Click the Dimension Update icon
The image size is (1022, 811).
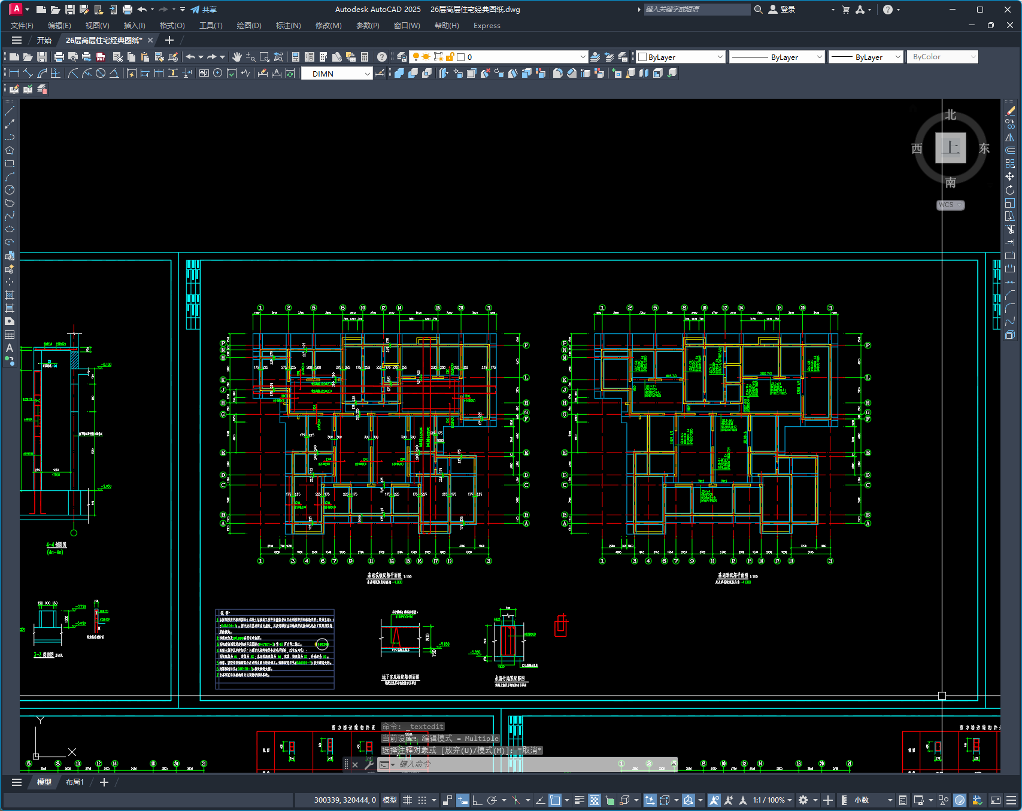coord(290,73)
